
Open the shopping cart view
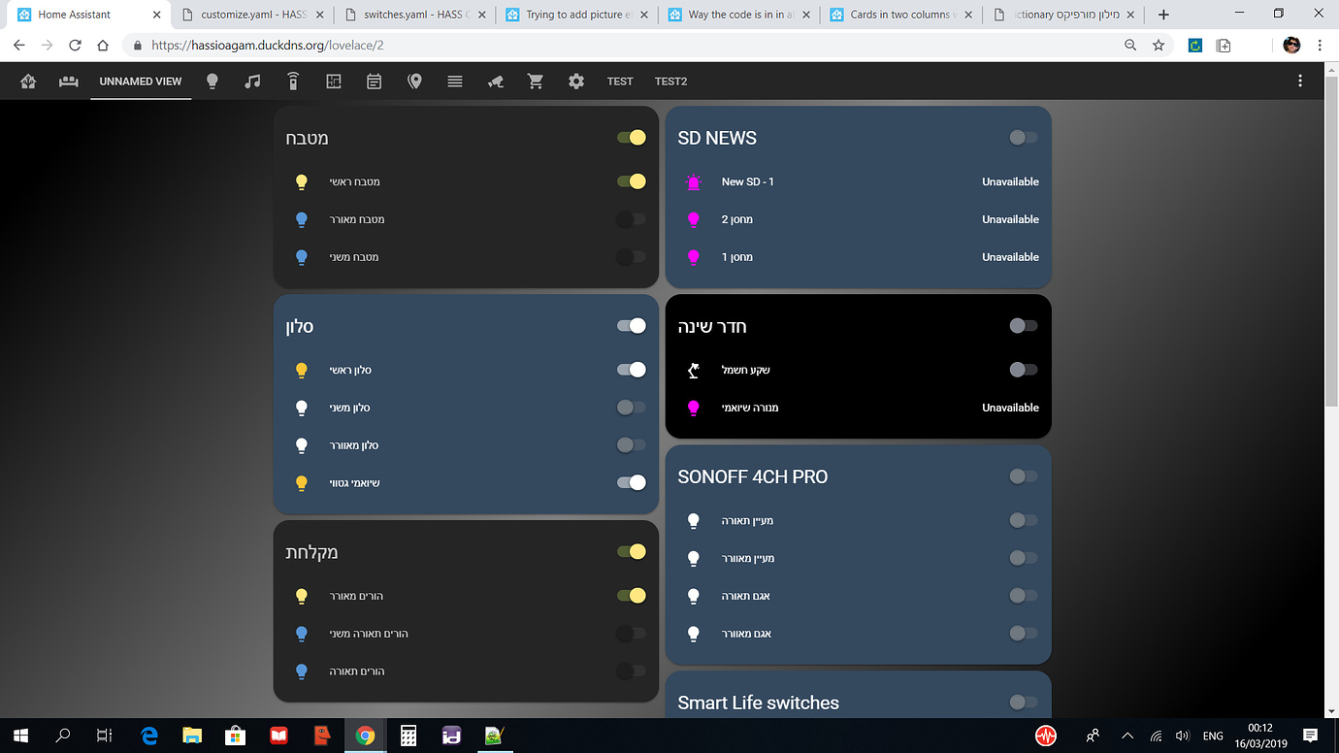[x=535, y=81]
